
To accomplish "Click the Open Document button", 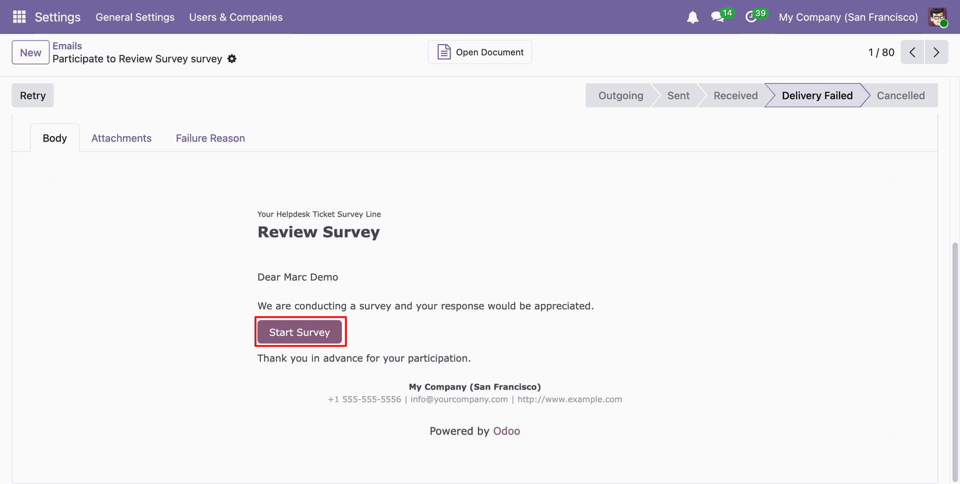I will tap(480, 52).
